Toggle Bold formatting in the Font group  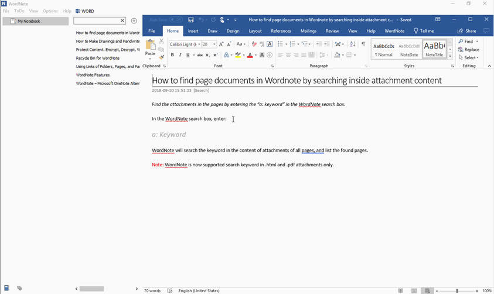click(172, 55)
